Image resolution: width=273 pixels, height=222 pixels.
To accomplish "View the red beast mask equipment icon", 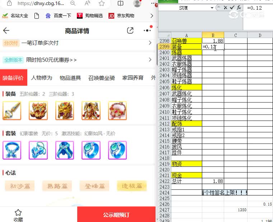I will [x=38, y=111].
